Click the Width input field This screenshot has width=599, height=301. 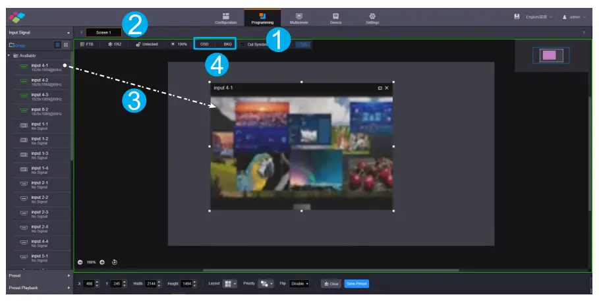pos(150,284)
